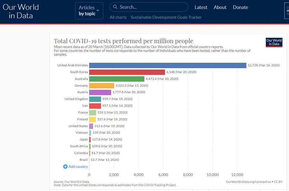
Task: Click the Vietnam country label
Action: (82, 132)
